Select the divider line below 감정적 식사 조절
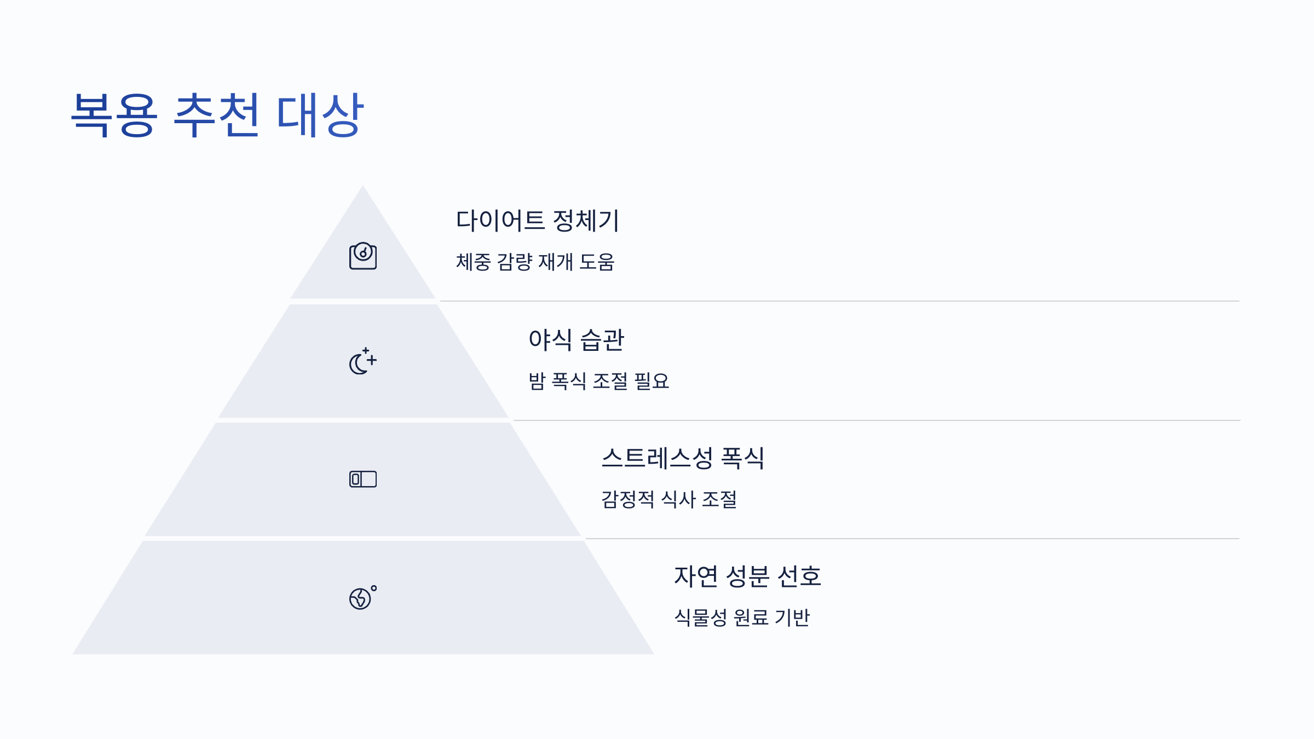Image resolution: width=1314 pixels, height=739 pixels. point(913,539)
